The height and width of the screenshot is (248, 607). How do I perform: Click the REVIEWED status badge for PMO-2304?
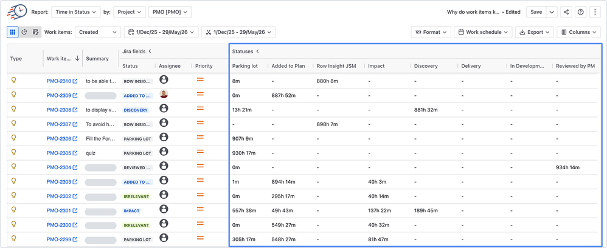(138, 168)
